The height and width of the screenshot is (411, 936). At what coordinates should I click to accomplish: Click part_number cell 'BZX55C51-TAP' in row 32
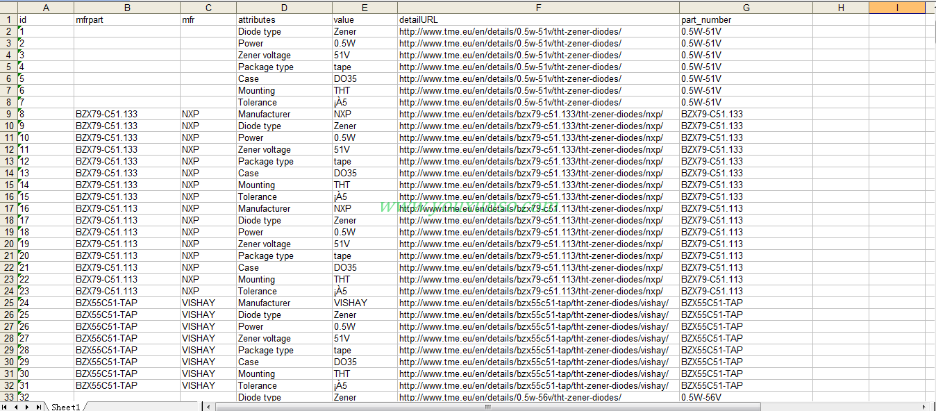click(746, 386)
